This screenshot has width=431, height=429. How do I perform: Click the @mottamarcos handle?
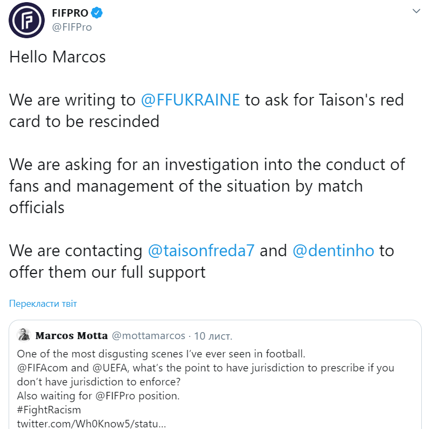click(x=149, y=336)
